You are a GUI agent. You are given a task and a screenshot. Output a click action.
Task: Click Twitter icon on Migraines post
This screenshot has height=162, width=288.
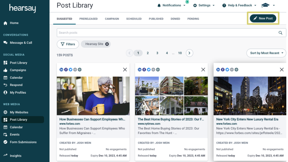point(70,70)
